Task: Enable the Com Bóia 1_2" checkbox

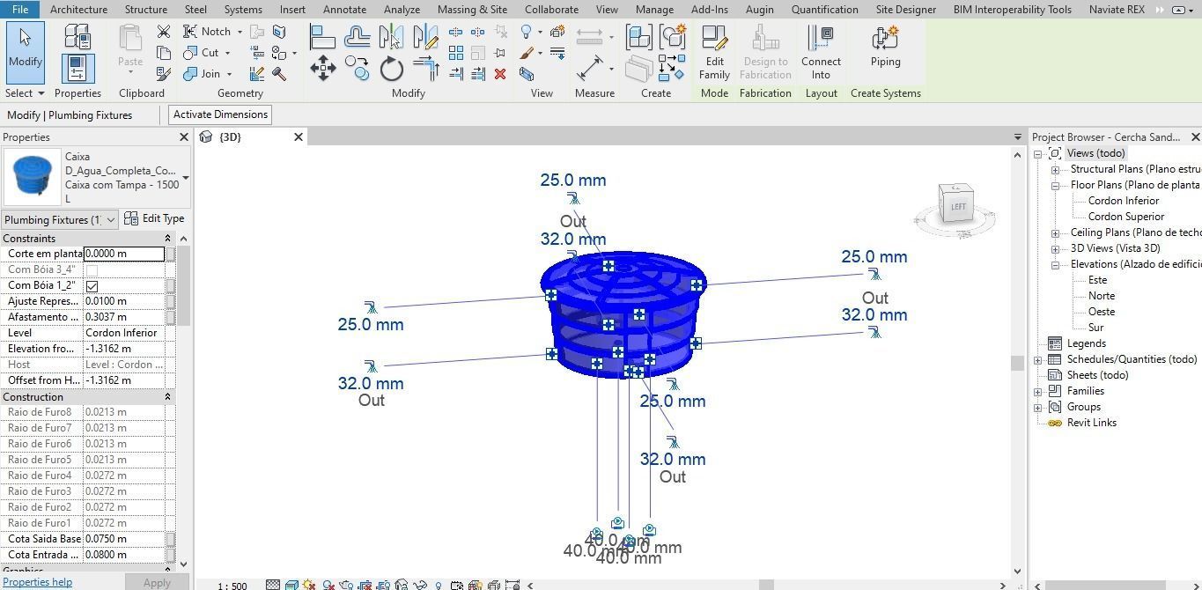Action: click(x=92, y=285)
